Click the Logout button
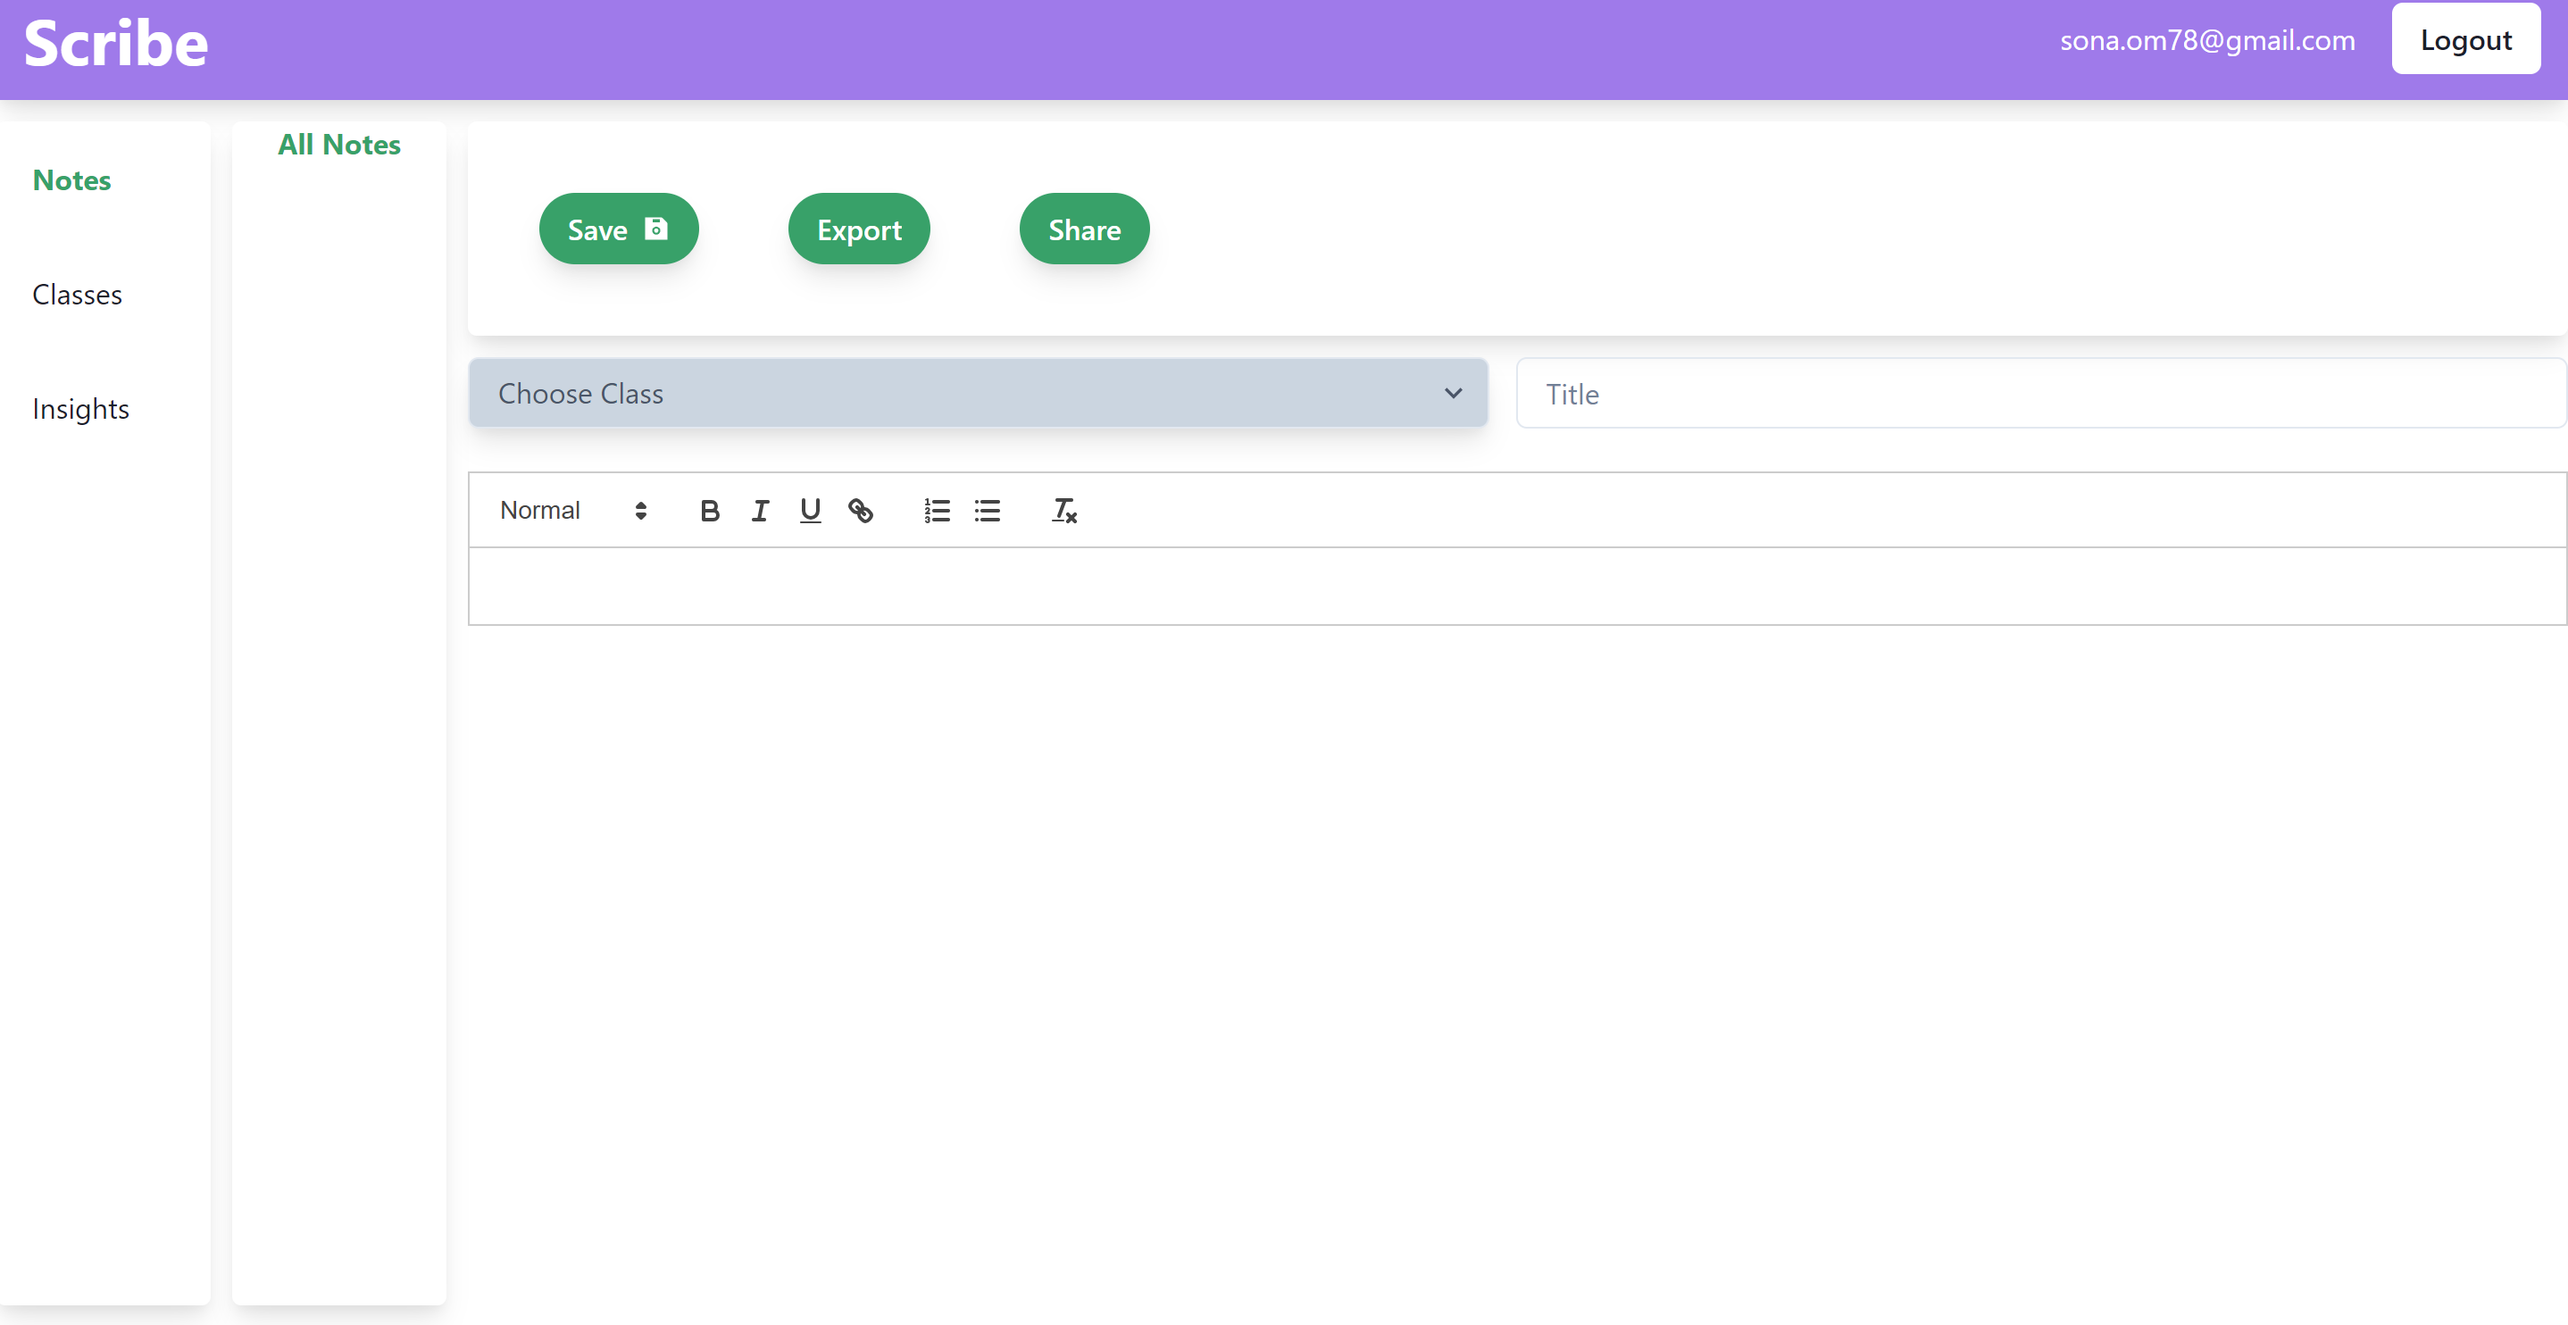This screenshot has height=1325, width=2568. 2464,40
